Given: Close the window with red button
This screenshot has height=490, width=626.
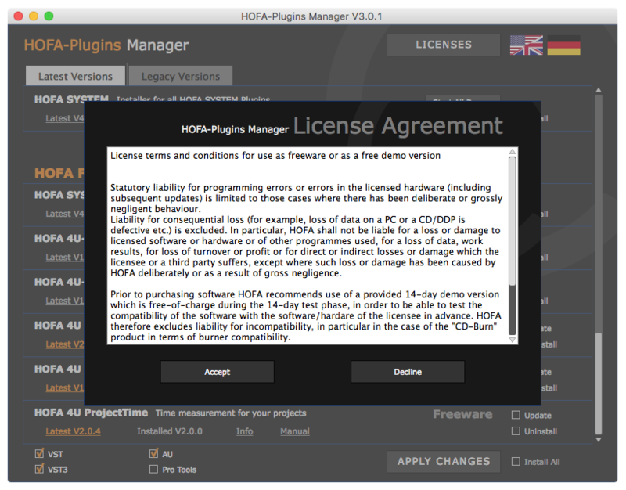Looking at the screenshot, I should click(x=18, y=16).
